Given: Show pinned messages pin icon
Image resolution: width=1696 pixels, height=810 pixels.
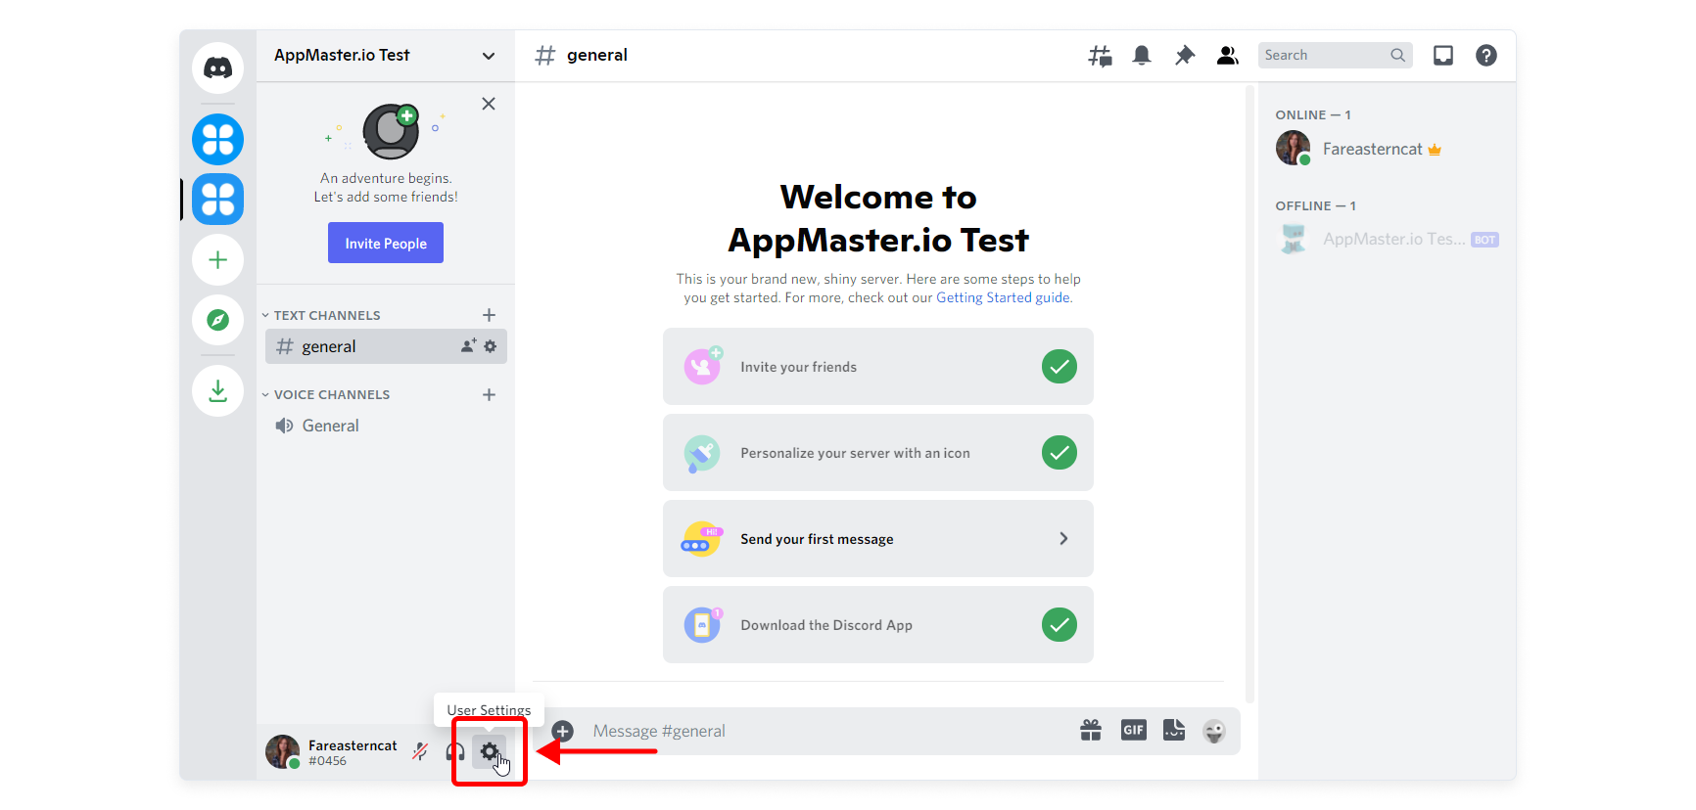Looking at the screenshot, I should [1185, 56].
